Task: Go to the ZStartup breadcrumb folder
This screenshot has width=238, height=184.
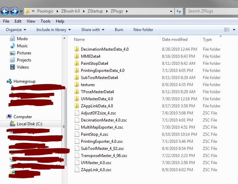Action: 95,11
